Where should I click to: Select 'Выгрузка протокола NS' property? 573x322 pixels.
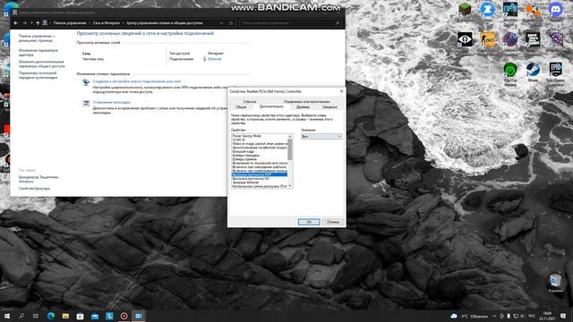[x=260, y=179]
